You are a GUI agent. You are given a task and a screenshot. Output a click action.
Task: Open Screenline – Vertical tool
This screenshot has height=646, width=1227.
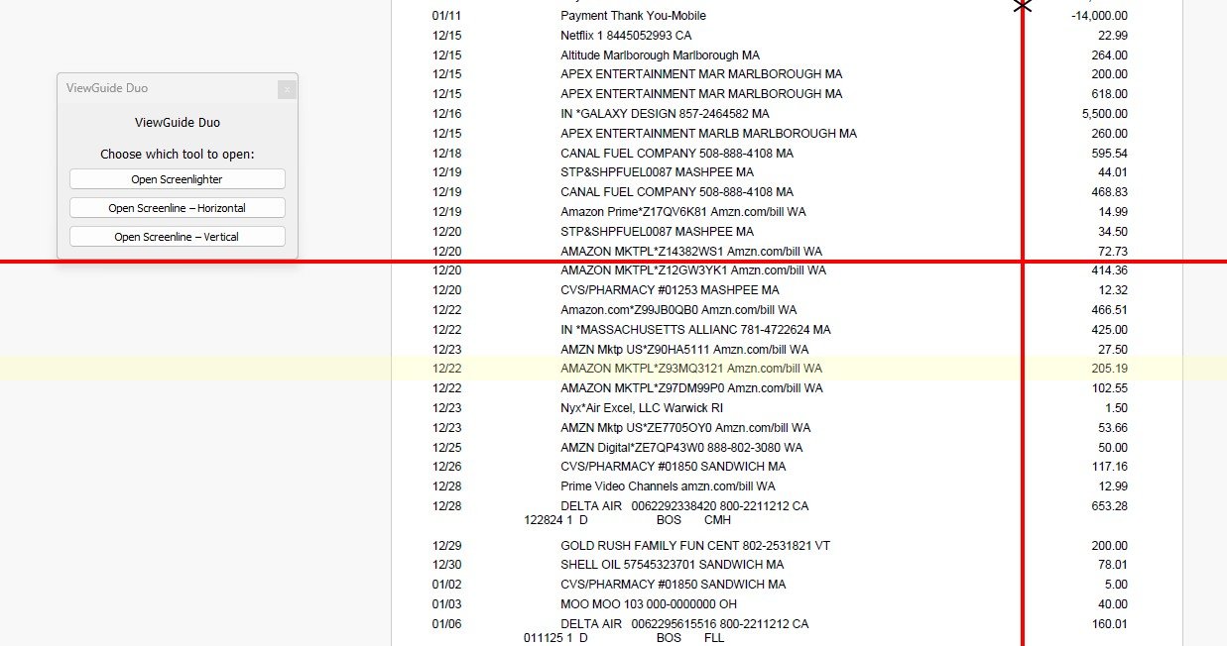[x=177, y=237]
